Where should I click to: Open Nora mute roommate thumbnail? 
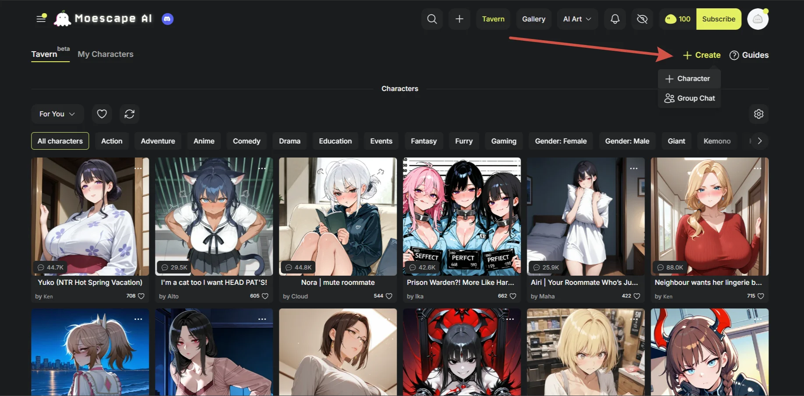pos(338,217)
